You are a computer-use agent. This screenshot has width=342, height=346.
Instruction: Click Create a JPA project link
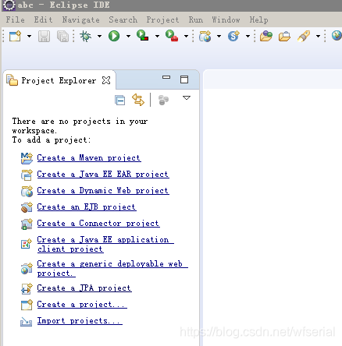(84, 288)
